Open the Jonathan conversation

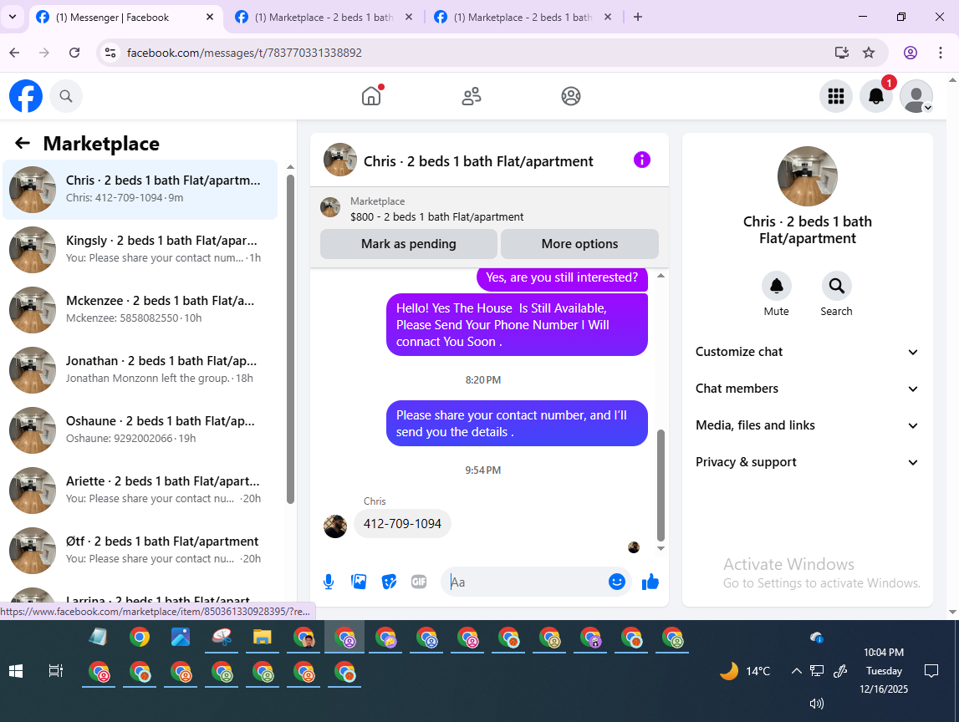pyautogui.click(x=140, y=370)
